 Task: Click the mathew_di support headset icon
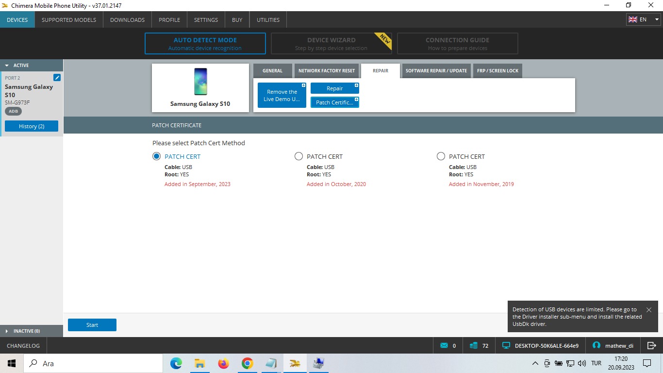pos(597,346)
